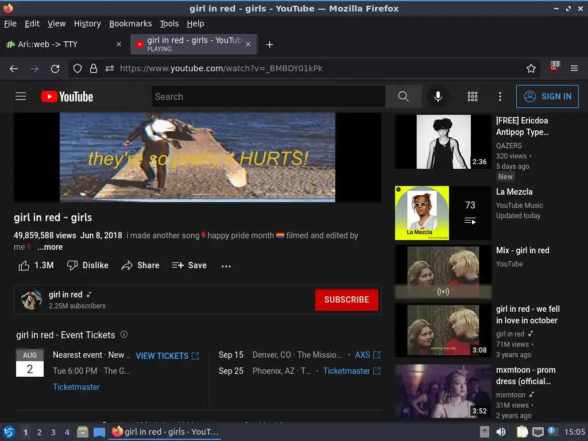Click the playing video frame

click(x=198, y=157)
